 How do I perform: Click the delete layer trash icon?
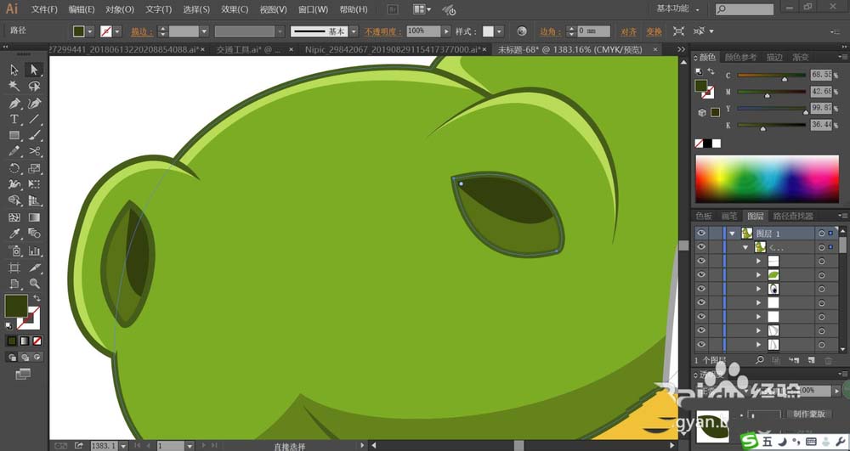[828, 360]
